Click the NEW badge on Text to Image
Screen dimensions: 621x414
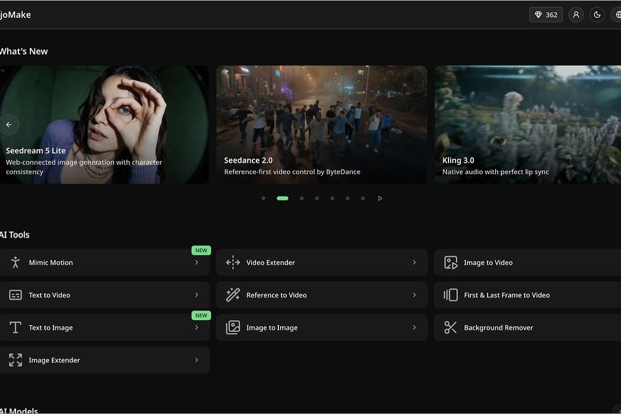click(x=201, y=315)
